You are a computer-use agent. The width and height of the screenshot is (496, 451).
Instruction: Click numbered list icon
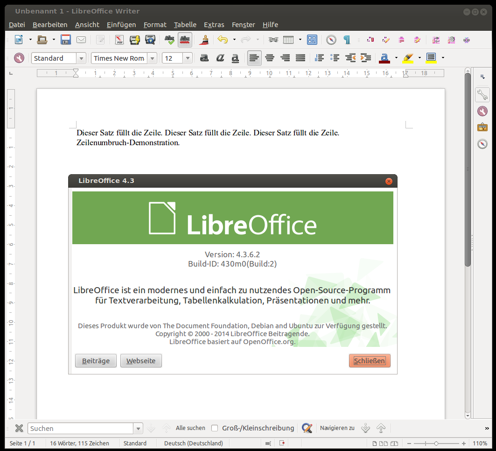[319, 58]
